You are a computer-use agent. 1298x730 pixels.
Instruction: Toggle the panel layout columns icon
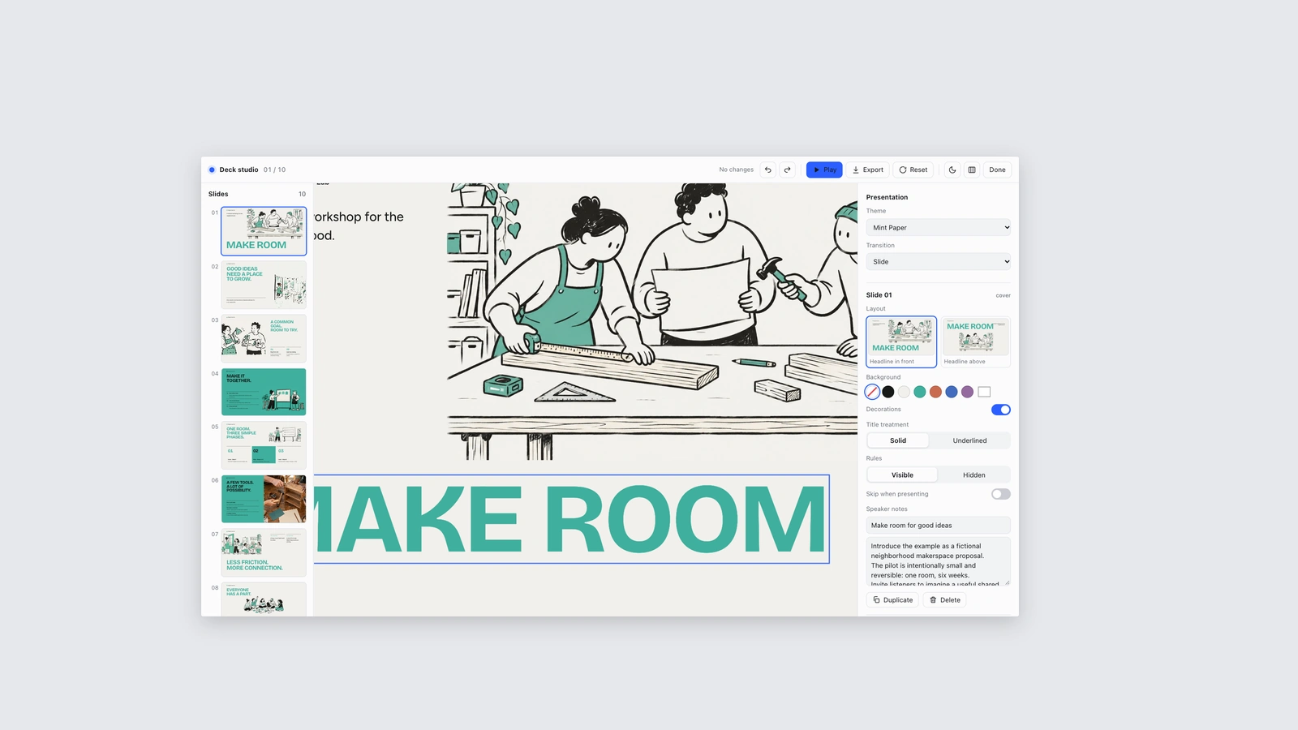(x=972, y=170)
